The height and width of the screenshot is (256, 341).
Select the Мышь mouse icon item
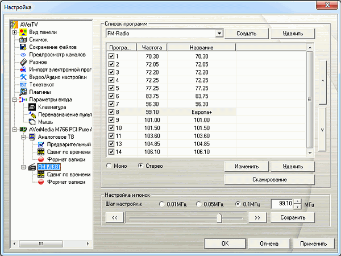(x=32, y=122)
